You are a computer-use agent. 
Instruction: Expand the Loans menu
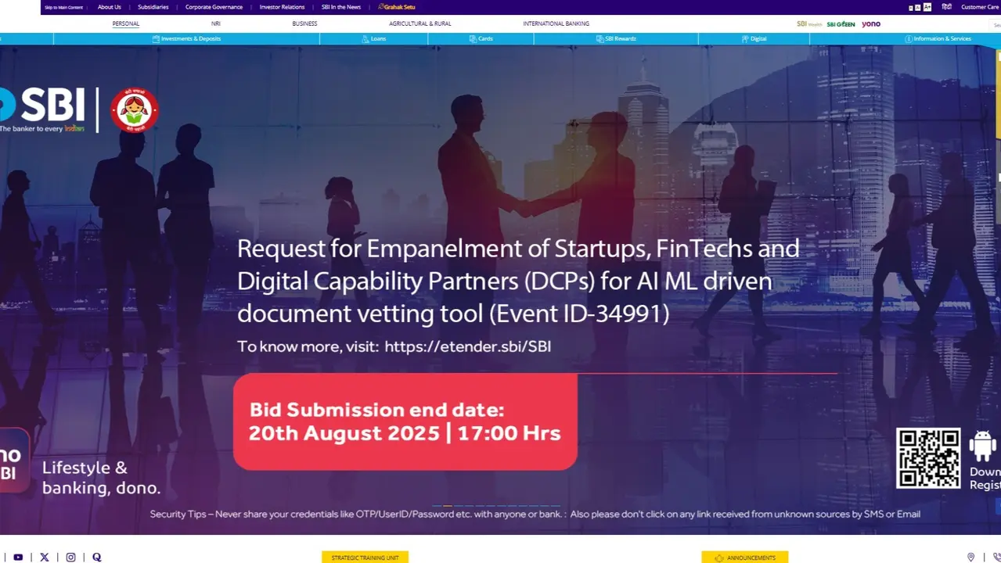point(374,38)
